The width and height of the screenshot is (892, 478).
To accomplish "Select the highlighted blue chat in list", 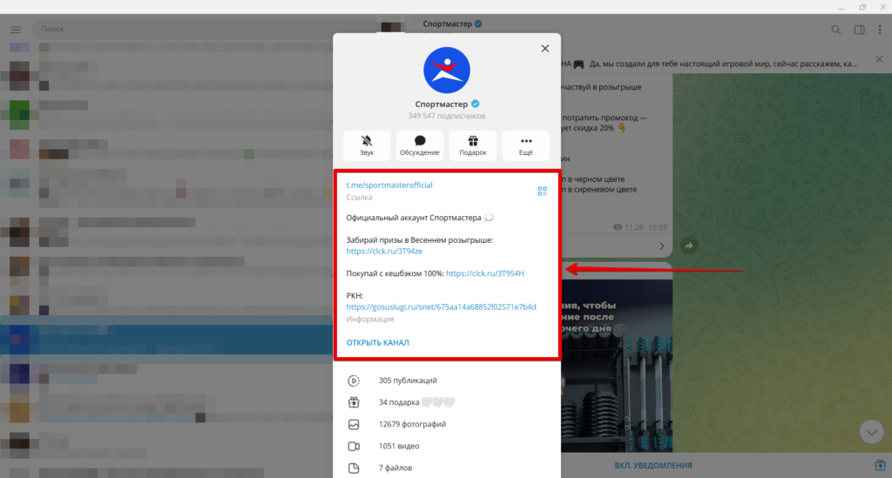I will (x=166, y=340).
